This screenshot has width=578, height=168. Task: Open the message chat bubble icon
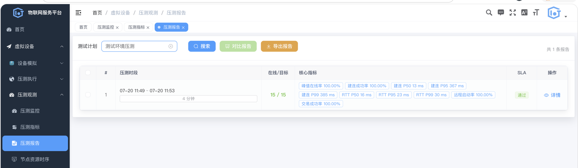click(x=501, y=13)
